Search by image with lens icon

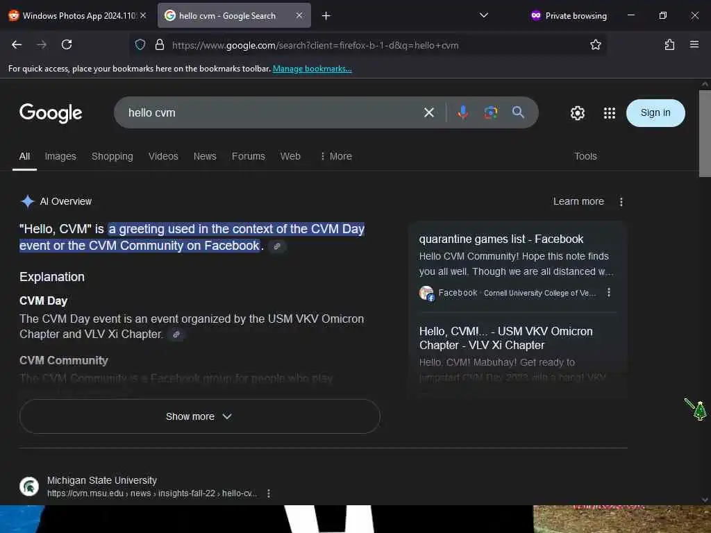pos(490,112)
